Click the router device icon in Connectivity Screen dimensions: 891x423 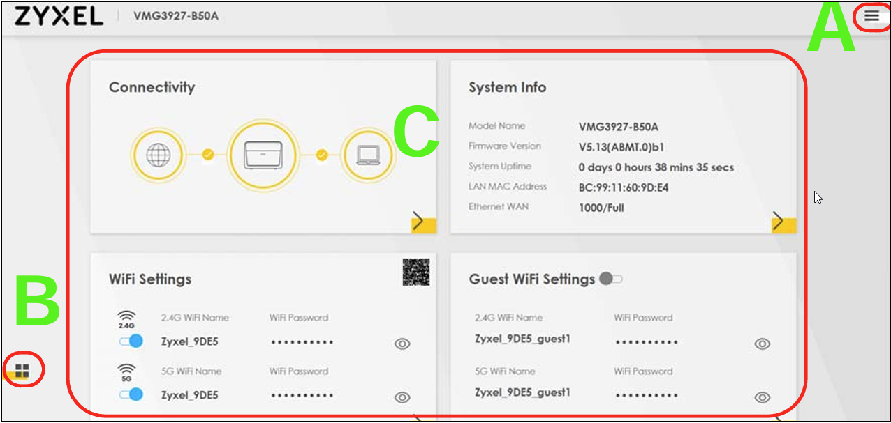coord(263,155)
